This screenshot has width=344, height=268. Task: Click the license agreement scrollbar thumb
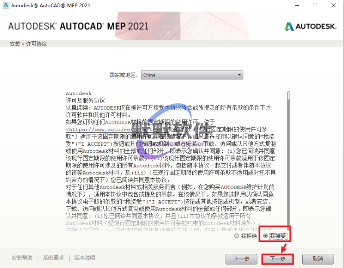(289, 95)
